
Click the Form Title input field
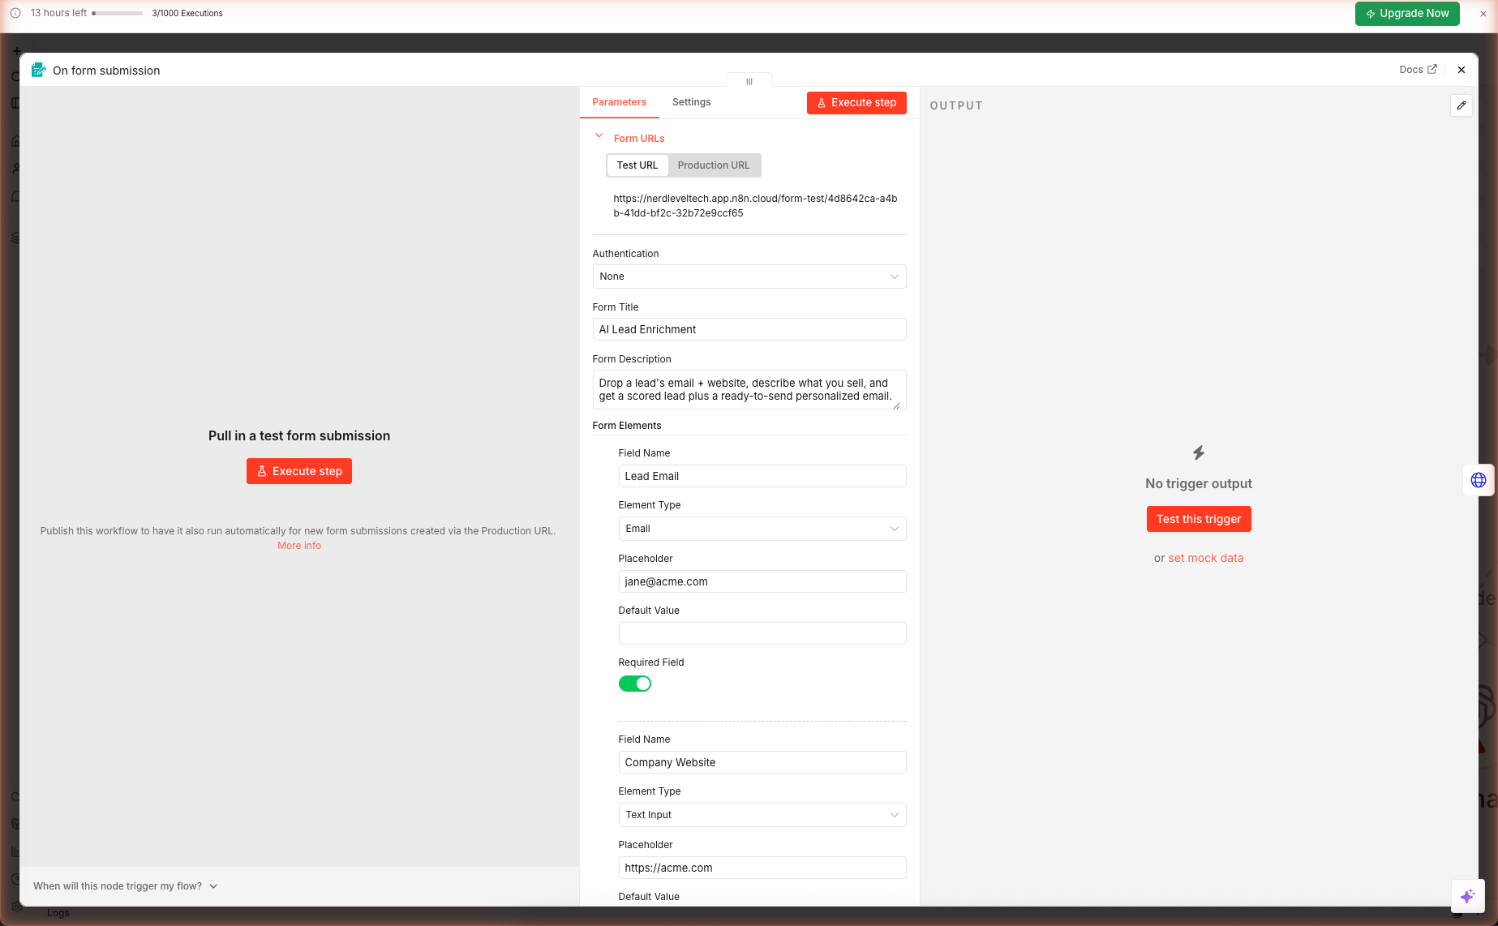click(x=749, y=329)
